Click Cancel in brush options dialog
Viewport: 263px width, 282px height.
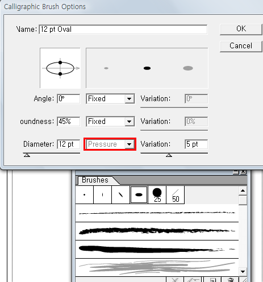(241, 46)
